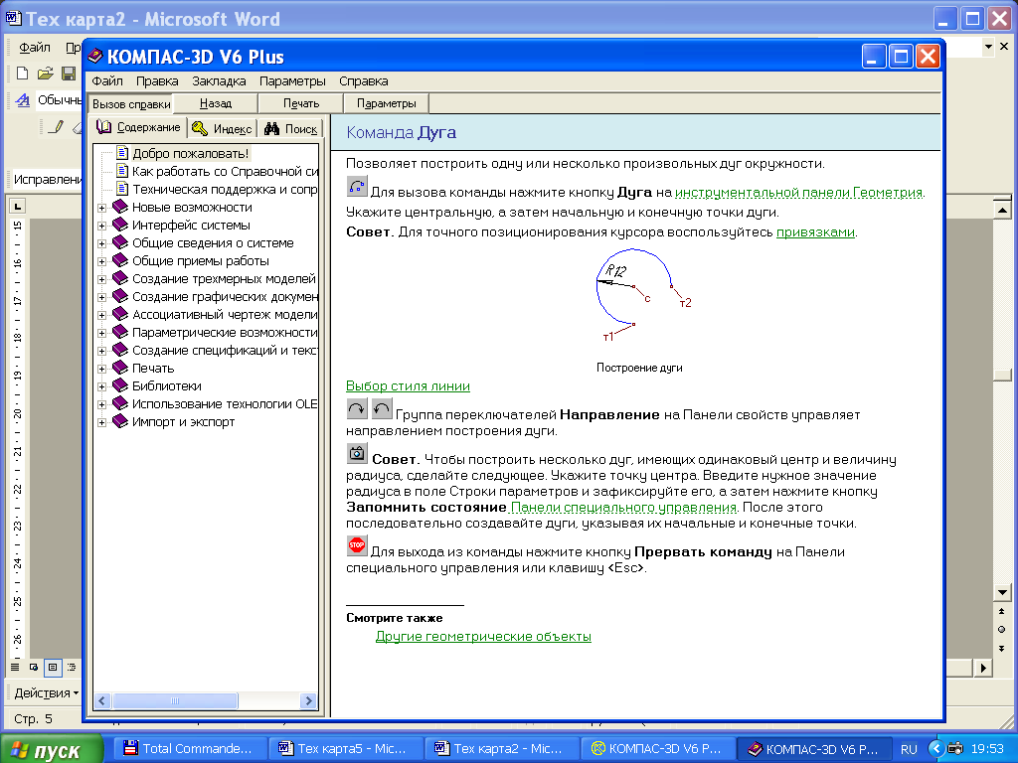Select Техническая поддержка tree item

(225, 189)
